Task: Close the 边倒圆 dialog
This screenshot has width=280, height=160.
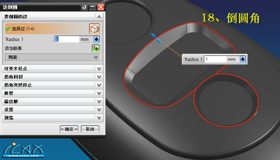Action: [x=101, y=7]
